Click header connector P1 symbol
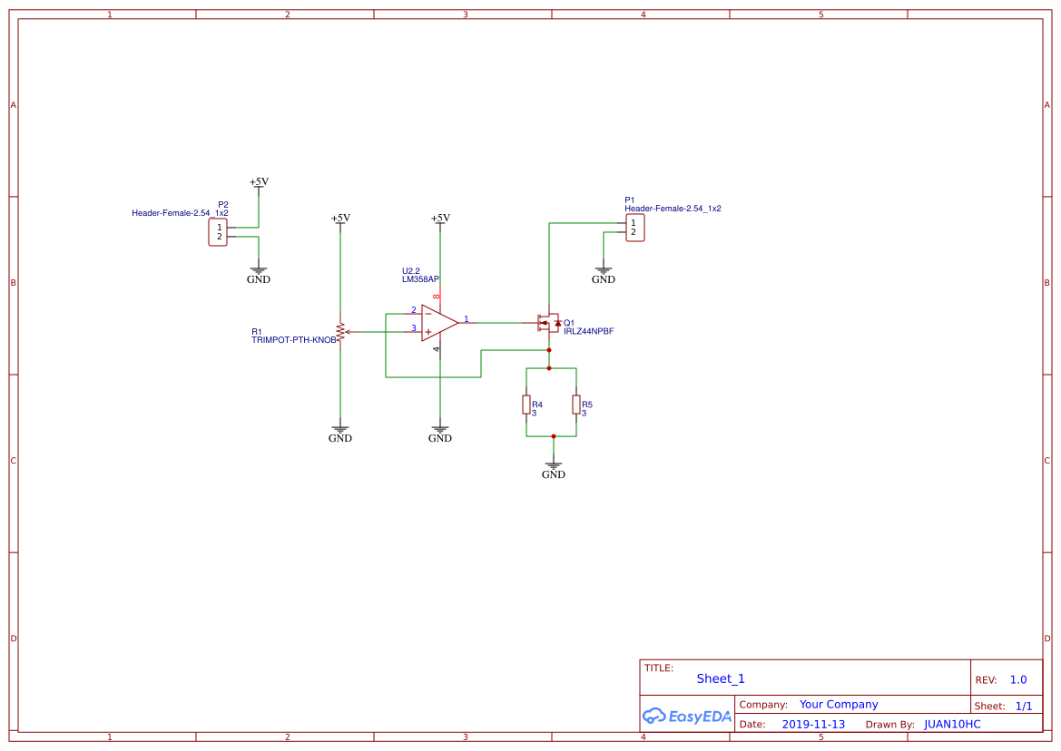This screenshot has width=1061, height=751. pos(635,227)
